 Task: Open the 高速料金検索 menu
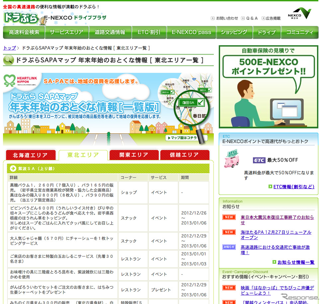pyautogui.click(x=24, y=32)
